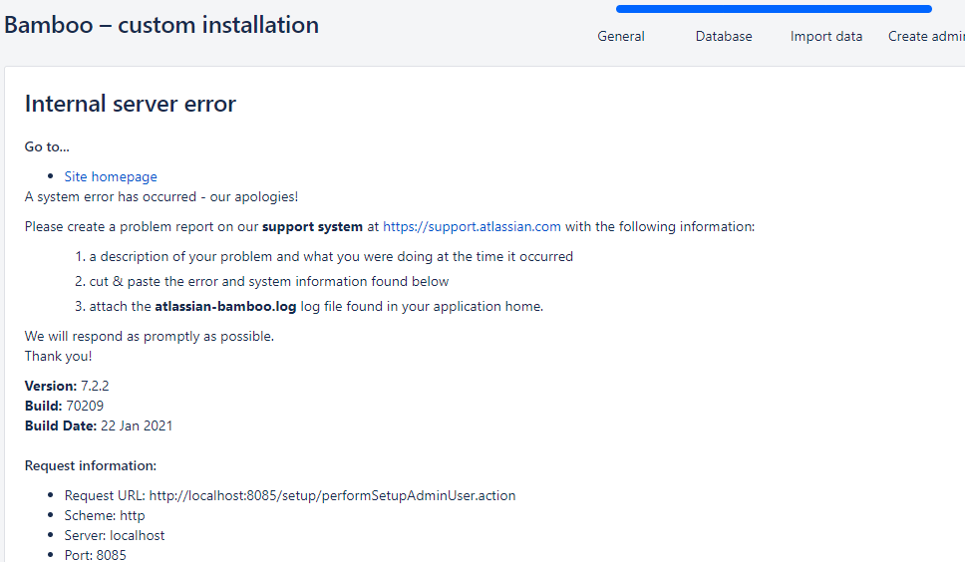The height and width of the screenshot is (562, 965).
Task: Click the Build 70209 line
Action: point(64,406)
